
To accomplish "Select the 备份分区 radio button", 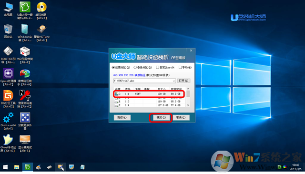I will 135,67.
